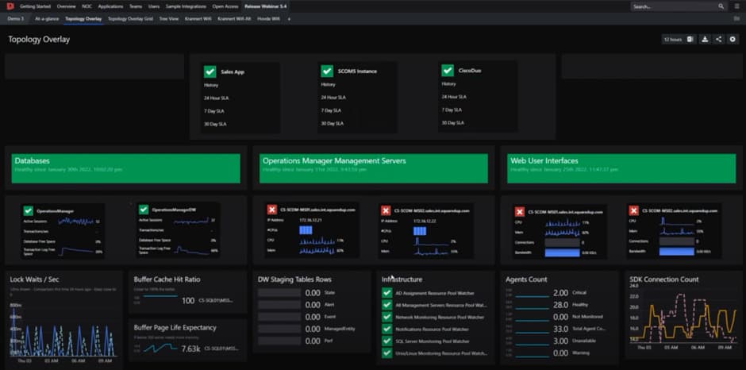Click the Buffer Cache Hit Ratio value 100
Image resolution: width=746 pixels, height=370 pixels.
[x=188, y=300]
